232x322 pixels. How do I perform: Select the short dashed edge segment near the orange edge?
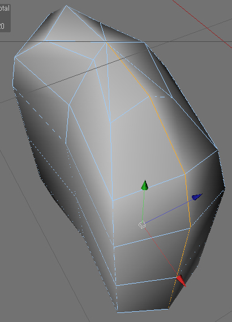coord(160,97)
